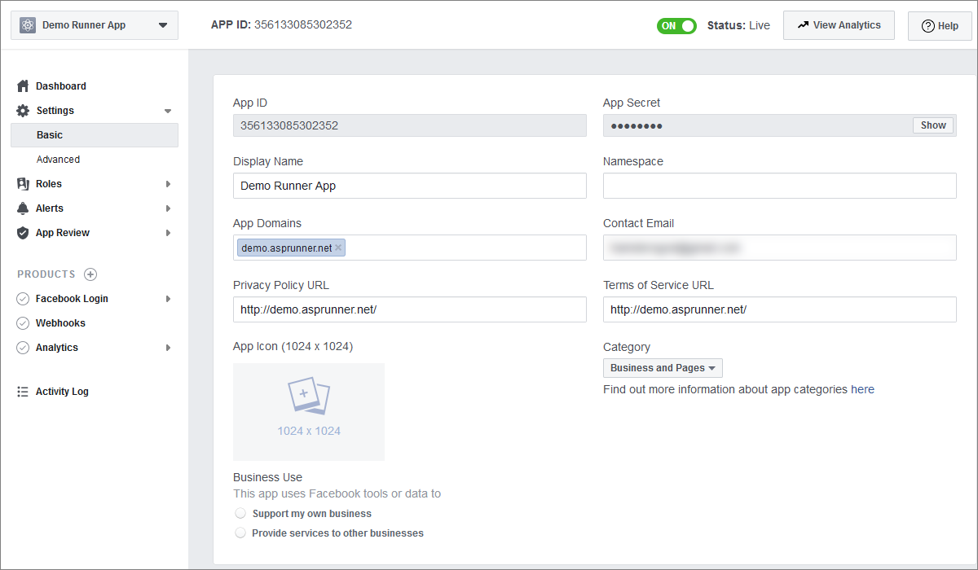
Task: Click the Dashboard home icon
Action: [23, 86]
